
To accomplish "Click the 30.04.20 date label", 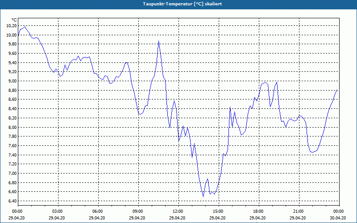I will pos(338,218).
